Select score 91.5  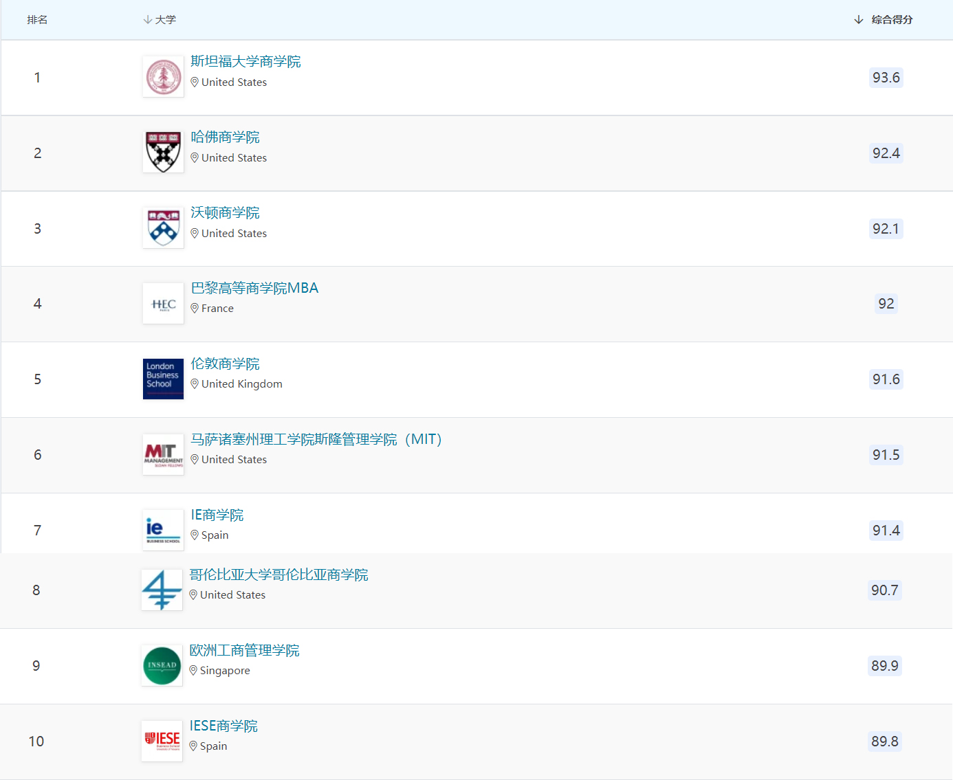pos(886,455)
